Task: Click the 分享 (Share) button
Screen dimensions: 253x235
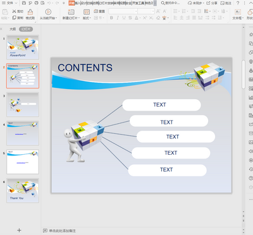Action: pyautogui.click(x=212, y=3)
